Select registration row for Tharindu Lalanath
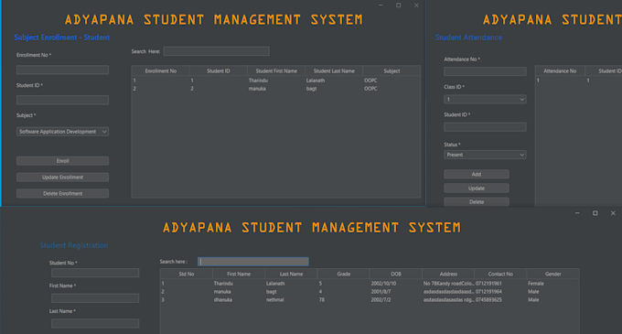Screen dimensions: 622x334 tap(370, 284)
